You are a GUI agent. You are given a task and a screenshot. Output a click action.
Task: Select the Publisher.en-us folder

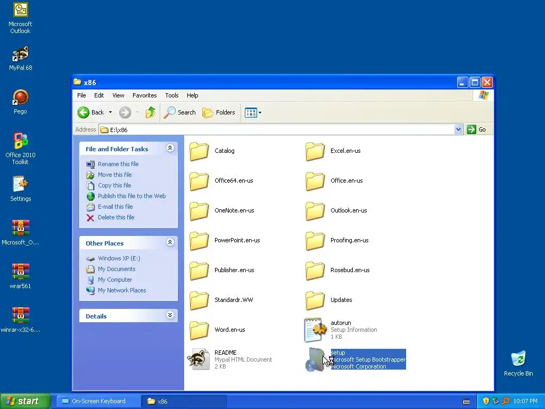pyautogui.click(x=222, y=271)
